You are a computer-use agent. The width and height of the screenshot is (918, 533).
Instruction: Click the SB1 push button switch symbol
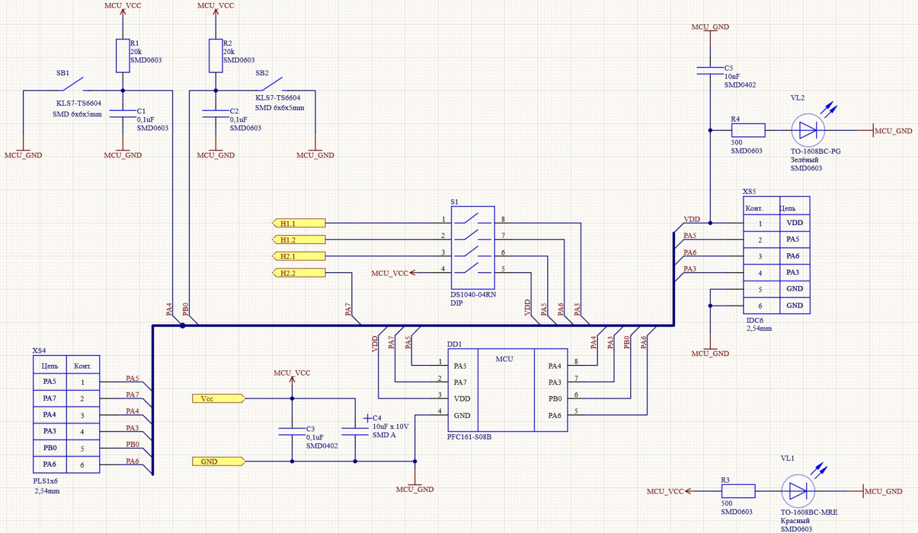pyautogui.click(x=72, y=85)
